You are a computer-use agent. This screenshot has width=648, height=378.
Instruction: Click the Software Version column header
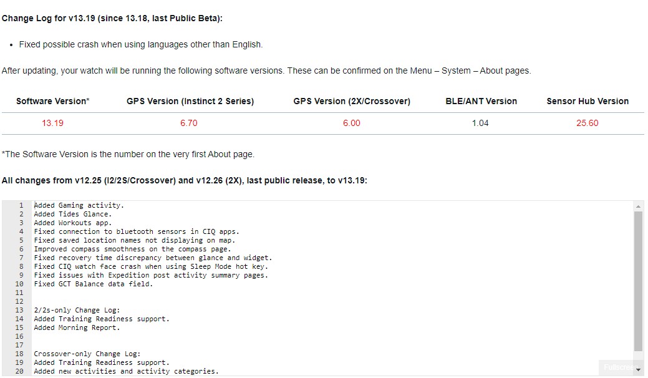(52, 101)
